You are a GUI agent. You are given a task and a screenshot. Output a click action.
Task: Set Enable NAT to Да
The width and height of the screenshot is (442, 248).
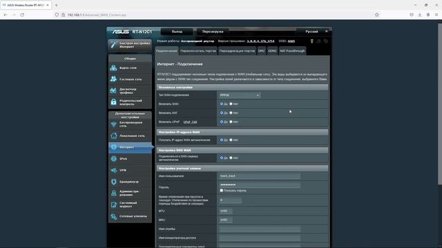pyautogui.click(x=222, y=113)
